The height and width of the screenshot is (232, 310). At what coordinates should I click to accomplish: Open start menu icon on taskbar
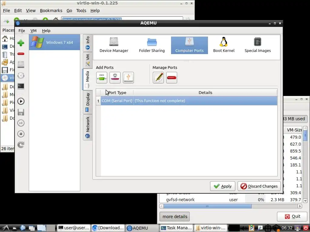tap(5, 228)
